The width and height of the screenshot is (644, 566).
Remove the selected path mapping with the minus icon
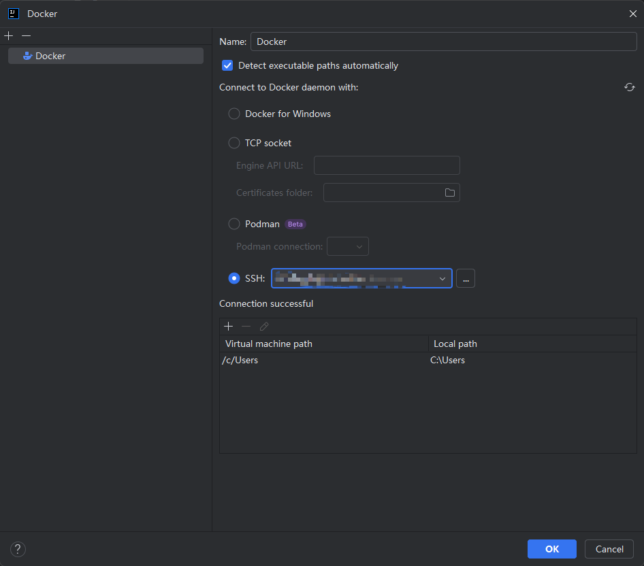[246, 326]
